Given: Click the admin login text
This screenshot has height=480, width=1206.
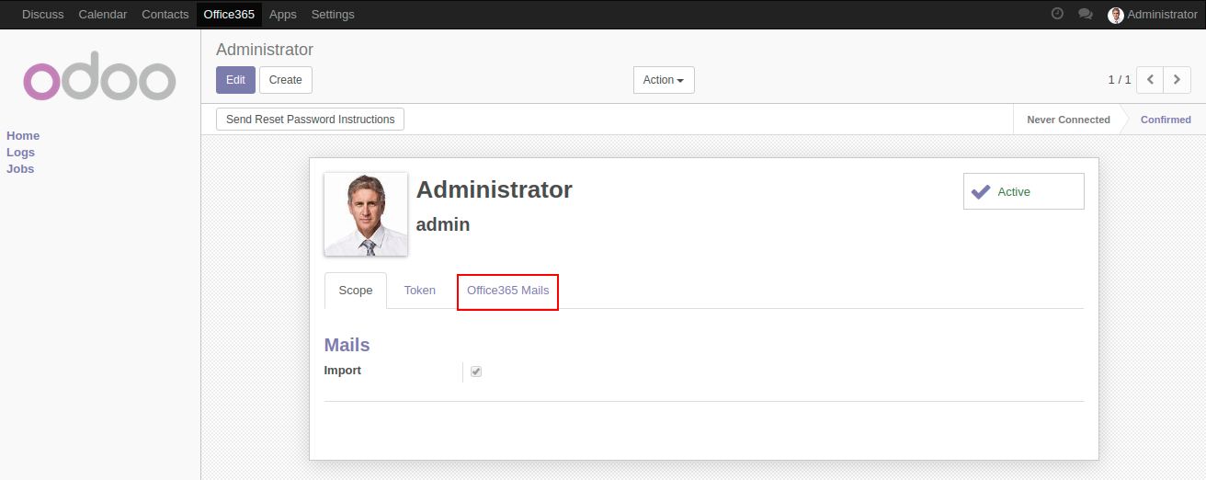Looking at the screenshot, I should tap(443, 224).
